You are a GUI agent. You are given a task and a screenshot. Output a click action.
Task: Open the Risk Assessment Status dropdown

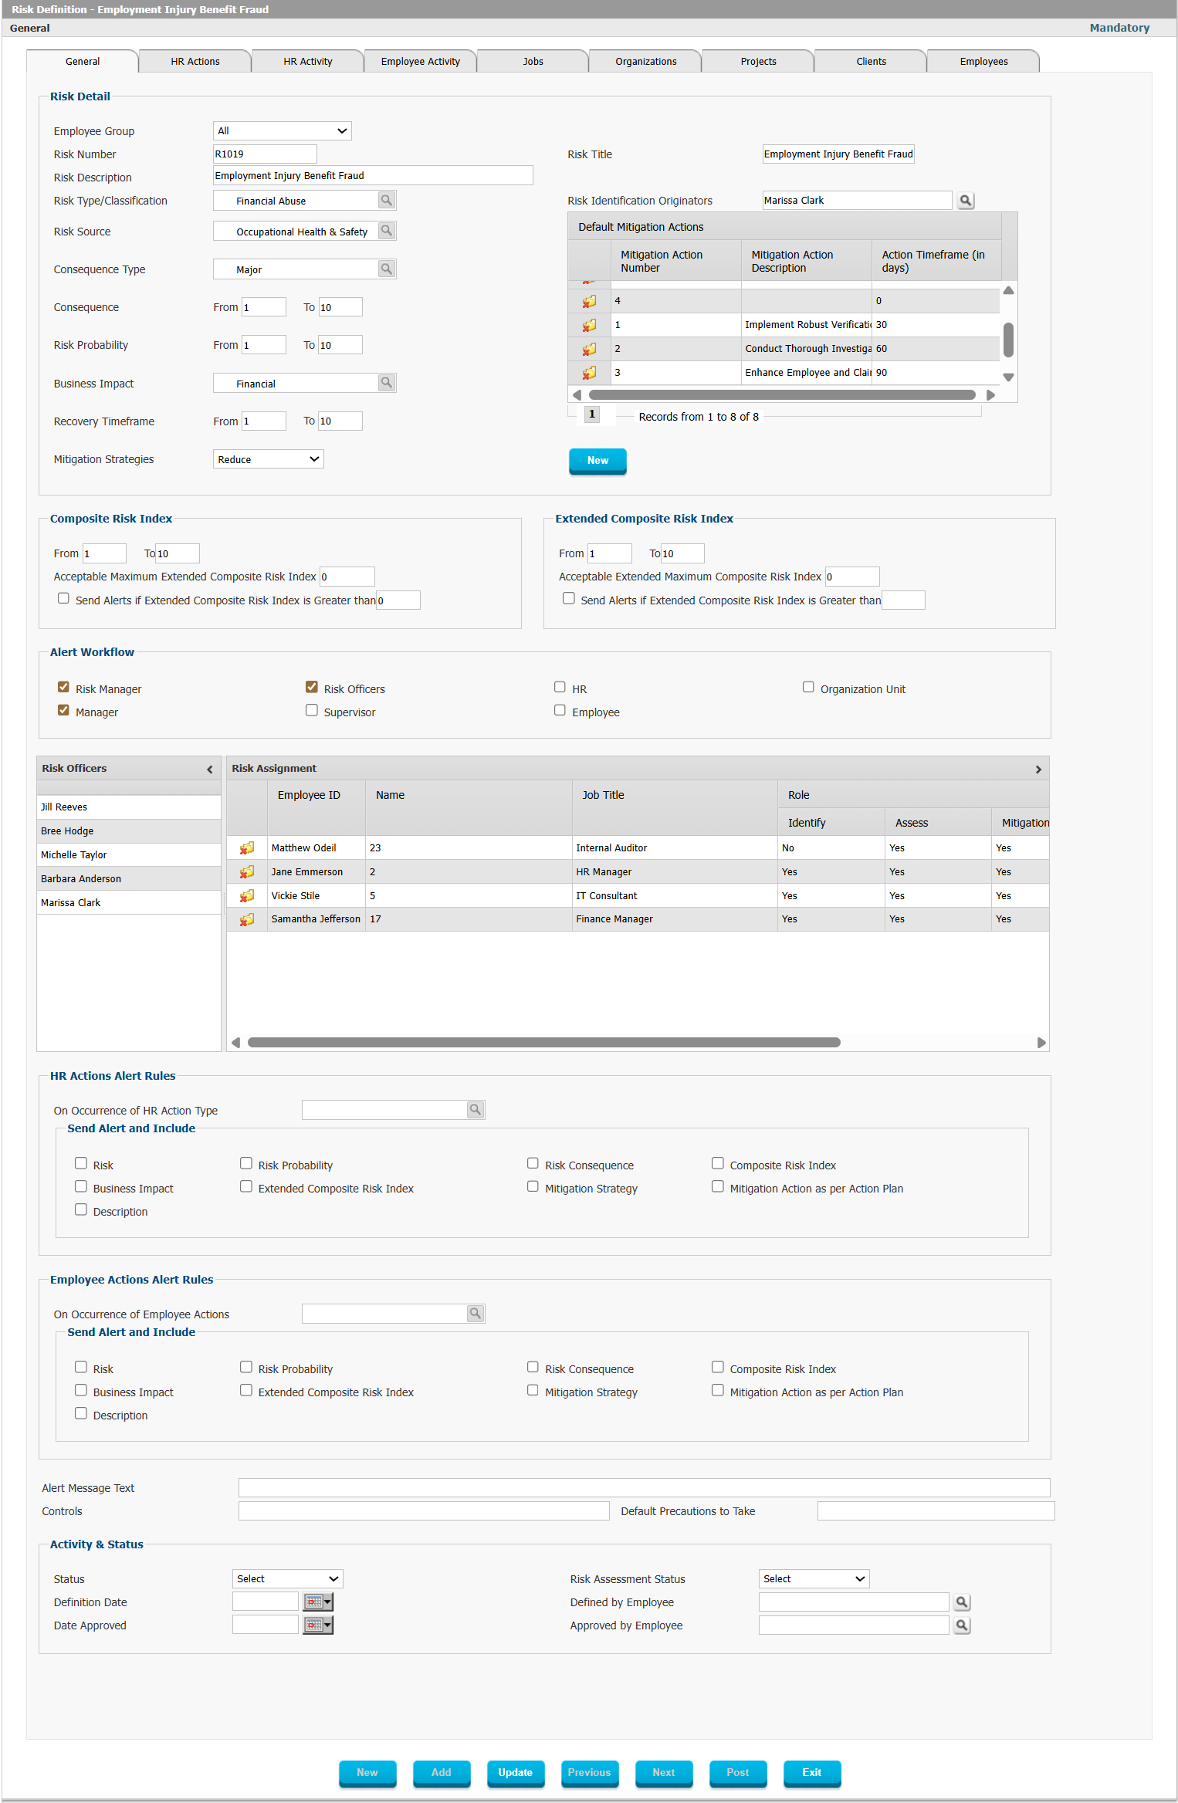814,1579
